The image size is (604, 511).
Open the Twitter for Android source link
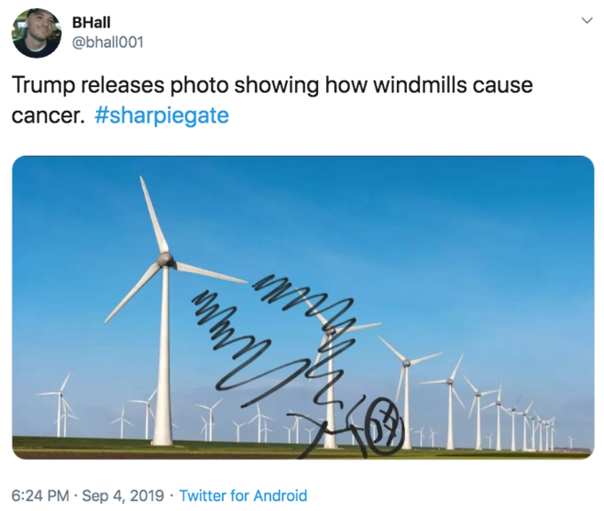(243, 496)
